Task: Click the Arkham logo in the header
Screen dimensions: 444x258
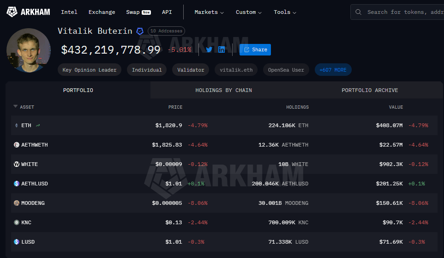Action: 28,12
